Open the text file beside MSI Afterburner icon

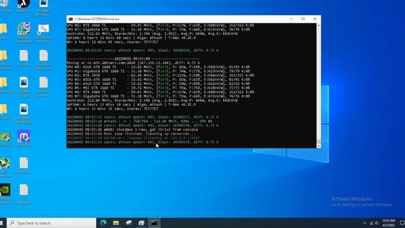coord(24,165)
